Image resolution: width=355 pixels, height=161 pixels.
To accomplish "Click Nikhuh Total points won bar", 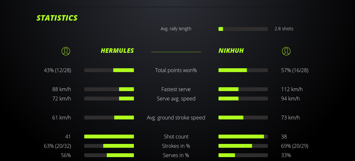I will click(x=243, y=70).
